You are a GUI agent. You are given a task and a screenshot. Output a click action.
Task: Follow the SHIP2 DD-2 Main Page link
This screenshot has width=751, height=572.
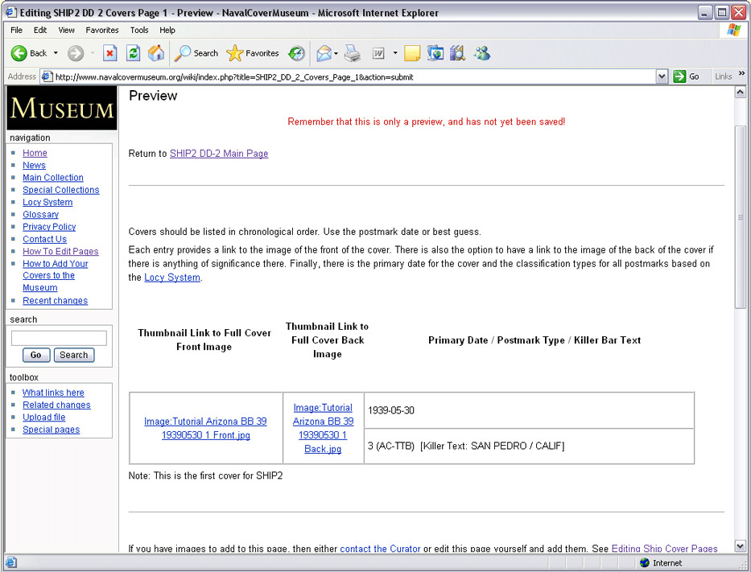coord(219,154)
